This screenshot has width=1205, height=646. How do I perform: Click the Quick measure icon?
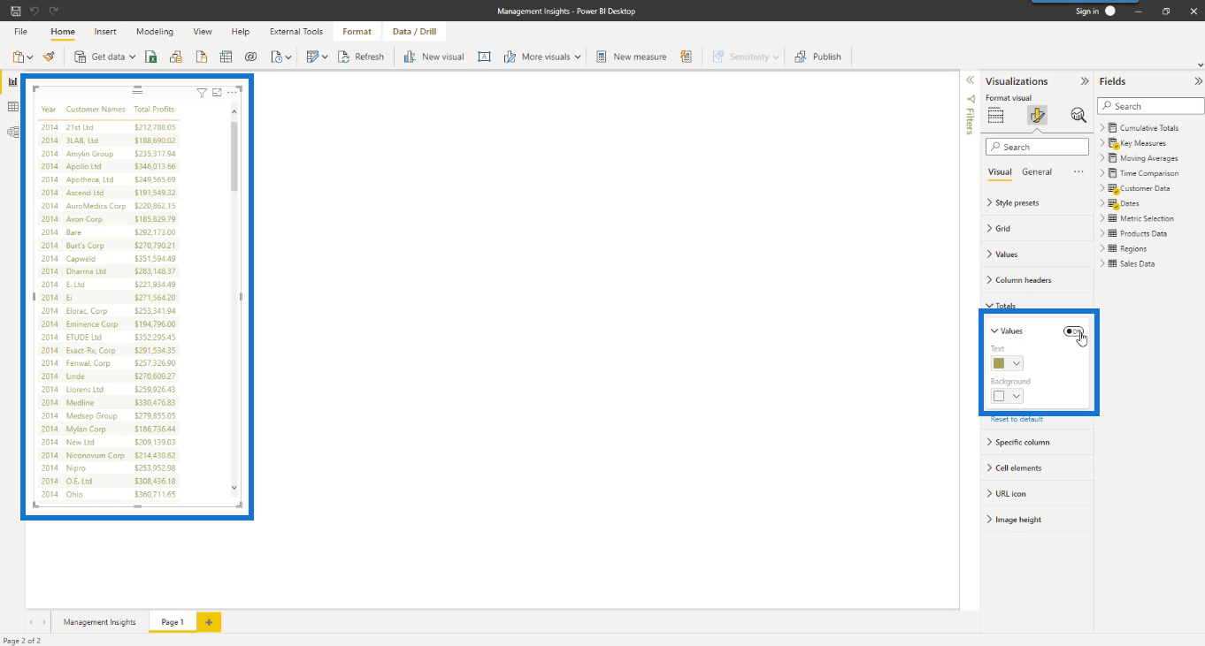686,57
